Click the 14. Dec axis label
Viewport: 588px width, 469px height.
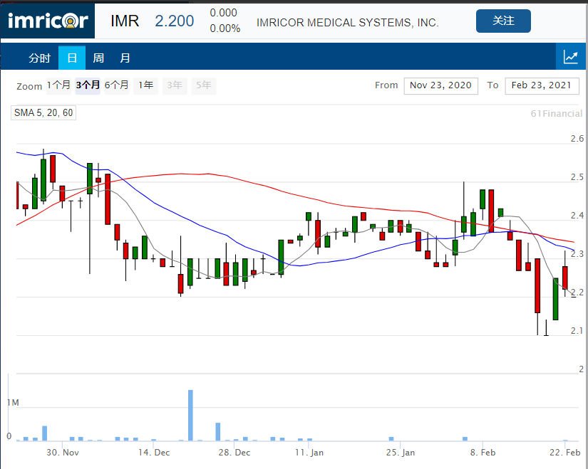click(154, 452)
